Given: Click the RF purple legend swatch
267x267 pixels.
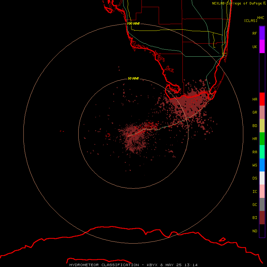Looking at the screenshot, I should point(262,33).
